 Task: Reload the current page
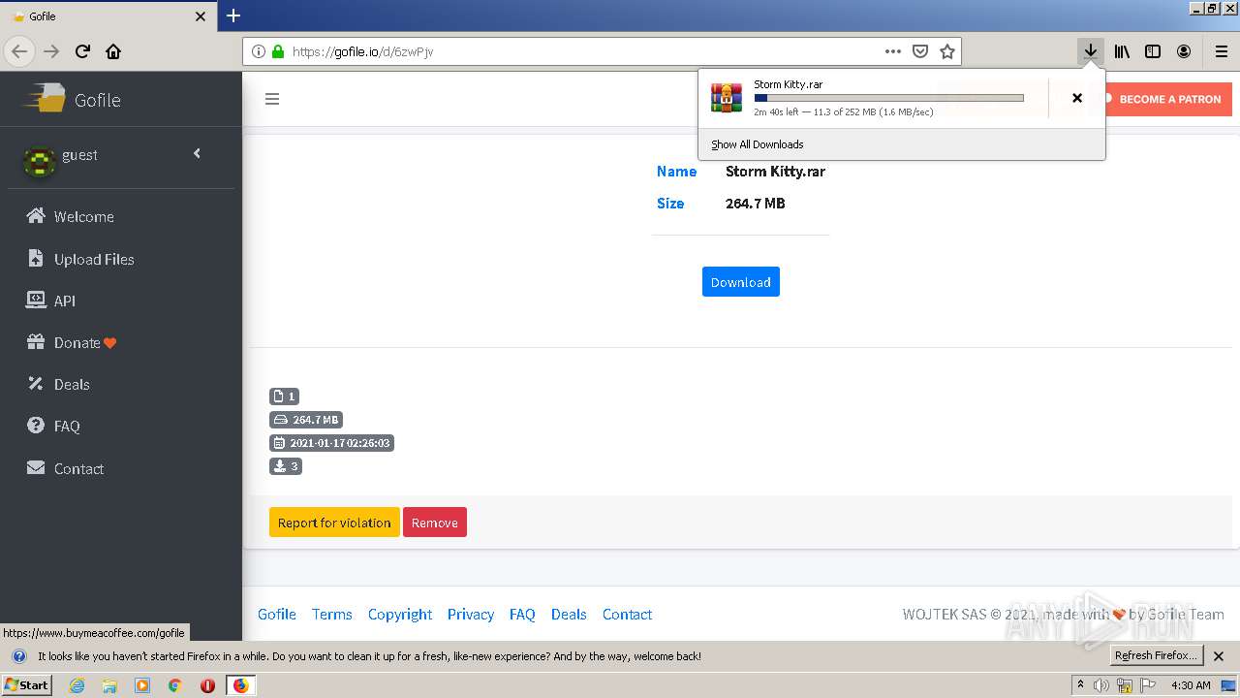[83, 51]
